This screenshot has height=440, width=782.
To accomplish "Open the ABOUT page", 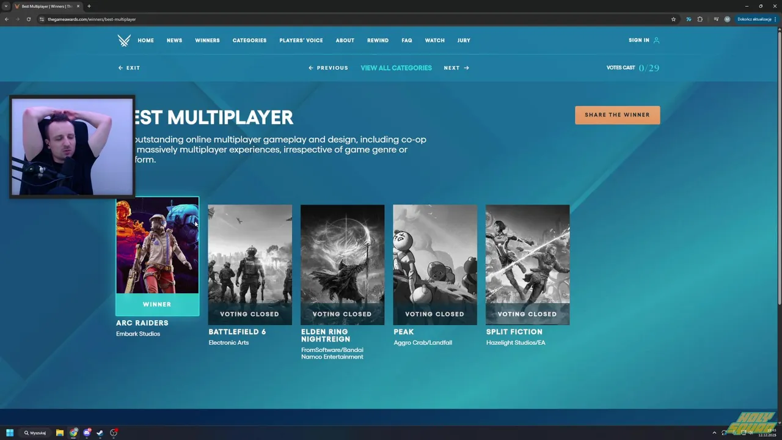I will coord(345,40).
